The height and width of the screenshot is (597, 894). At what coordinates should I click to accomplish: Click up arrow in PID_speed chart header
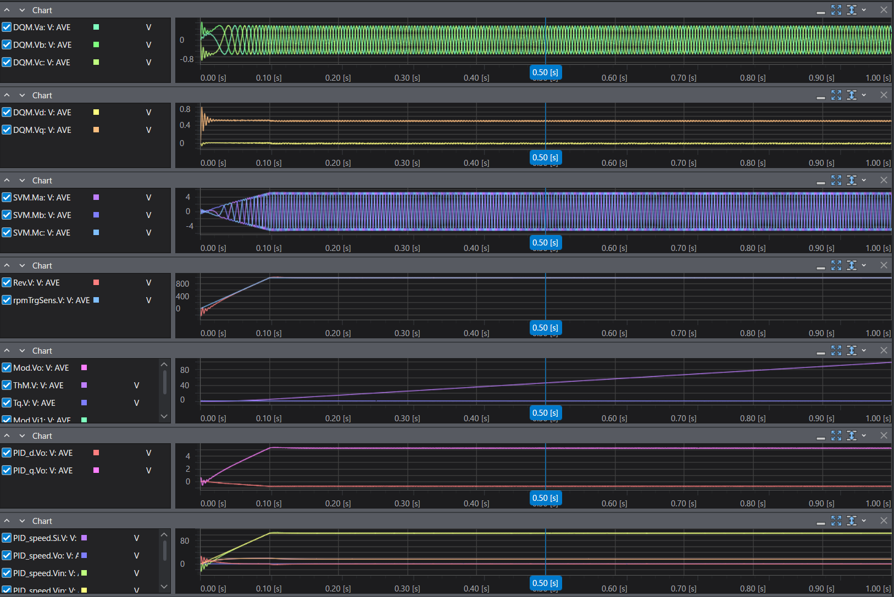[7, 521]
